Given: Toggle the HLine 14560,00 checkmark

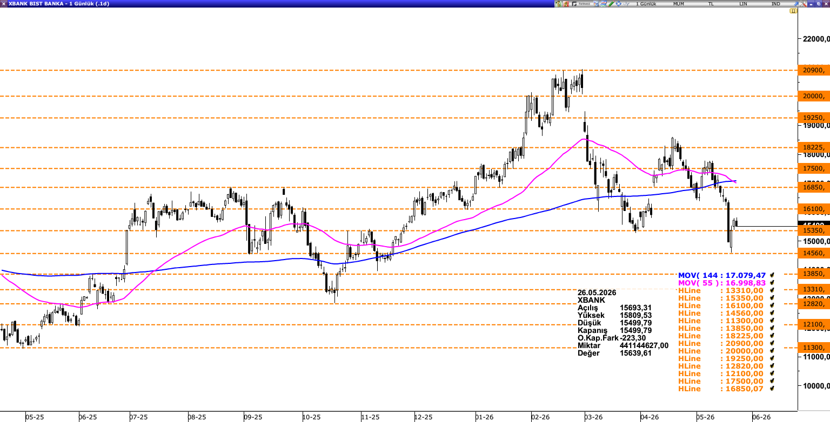Looking at the screenshot, I should pos(772,313).
